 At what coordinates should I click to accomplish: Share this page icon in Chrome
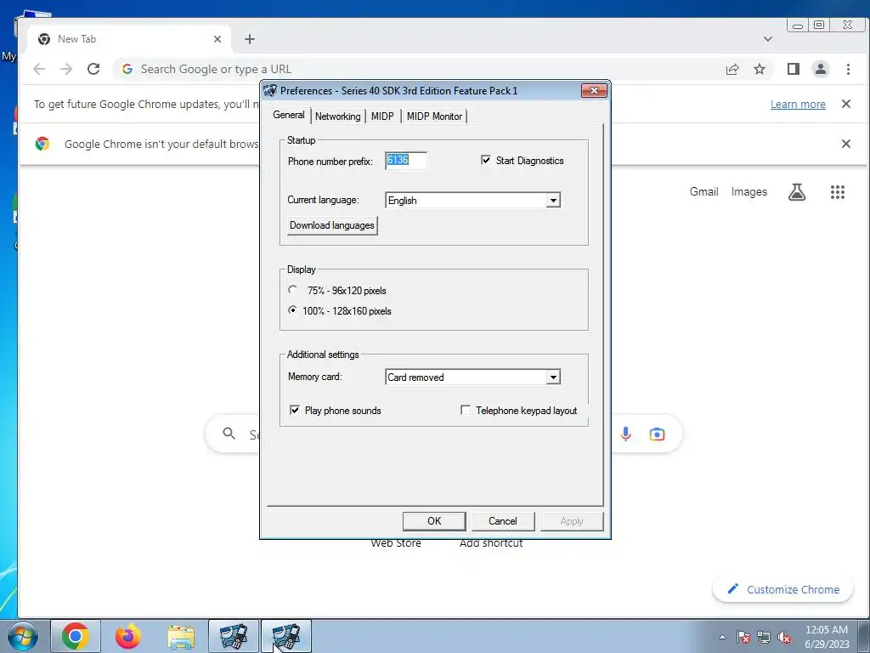[x=732, y=69]
